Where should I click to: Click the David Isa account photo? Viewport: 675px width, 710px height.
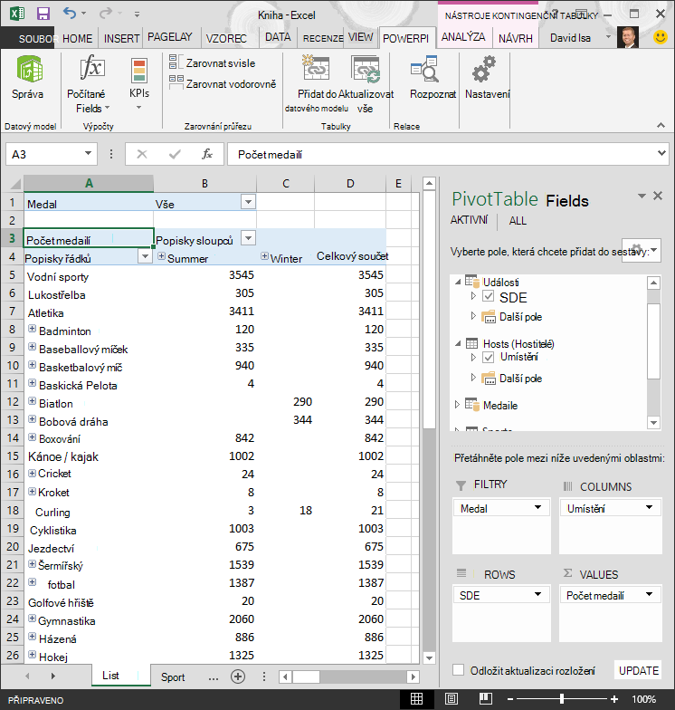pos(628,37)
